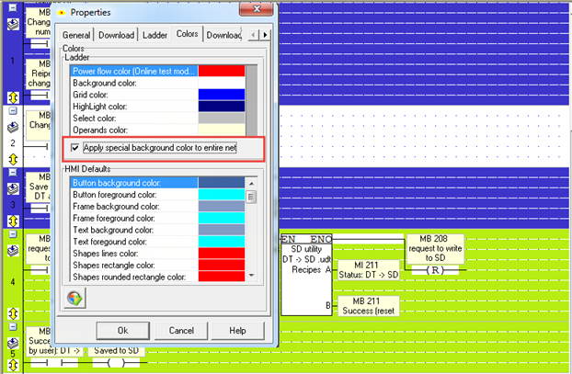The height and width of the screenshot is (374, 572).
Task: Collapse net 4 with its minus box
Action: (x=13, y=233)
